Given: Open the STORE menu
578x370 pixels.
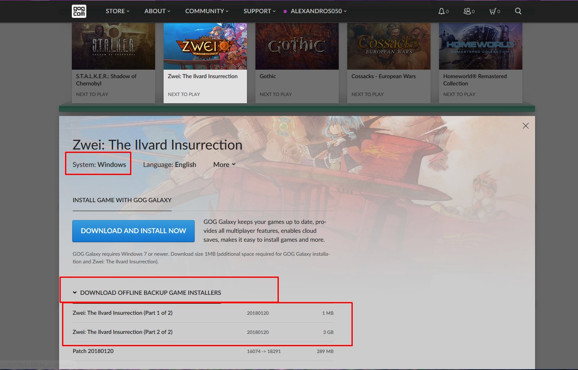Looking at the screenshot, I should click(118, 11).
